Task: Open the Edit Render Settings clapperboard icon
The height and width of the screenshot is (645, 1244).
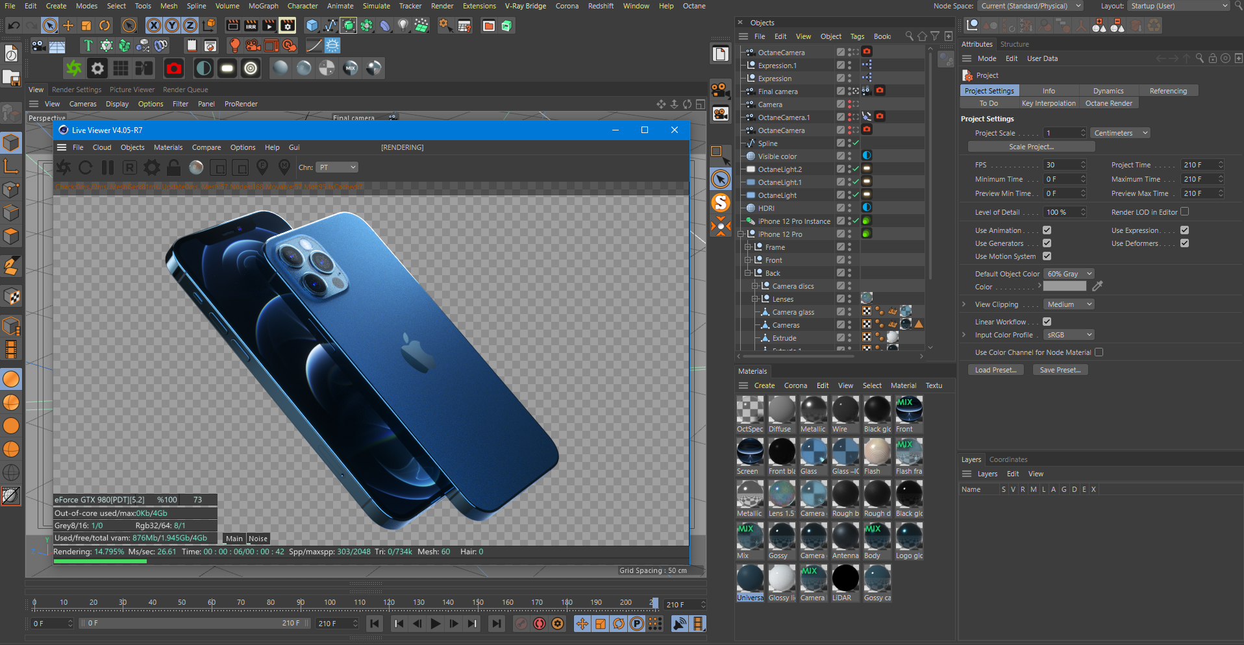Action: click(x=288, y=26)
